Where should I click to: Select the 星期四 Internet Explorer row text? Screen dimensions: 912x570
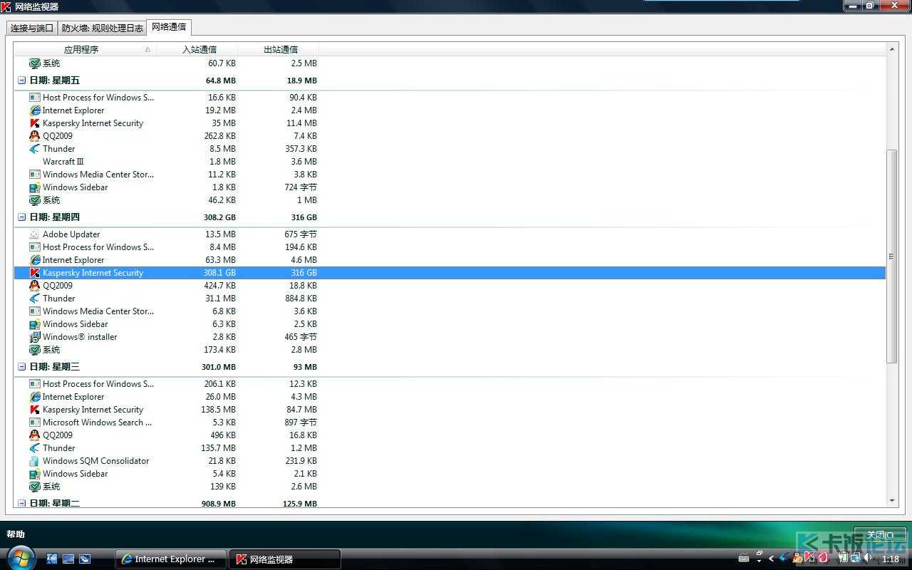click(73, 260)
